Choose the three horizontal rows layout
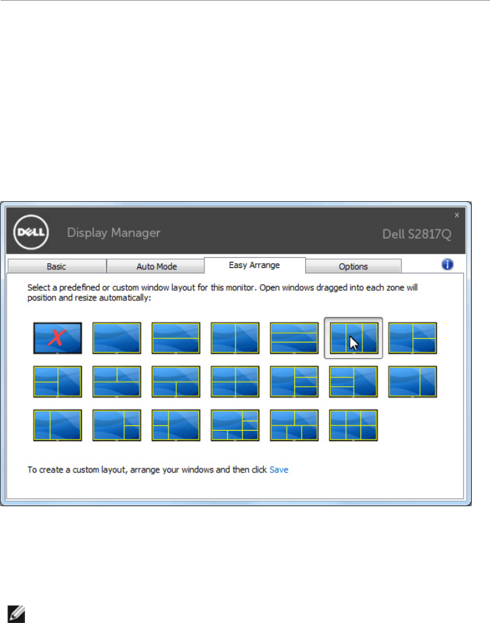490x623 pixels. (x=294, y=338)
